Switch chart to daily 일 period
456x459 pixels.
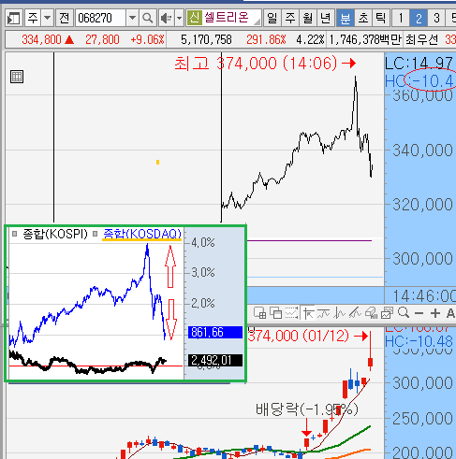272,19
